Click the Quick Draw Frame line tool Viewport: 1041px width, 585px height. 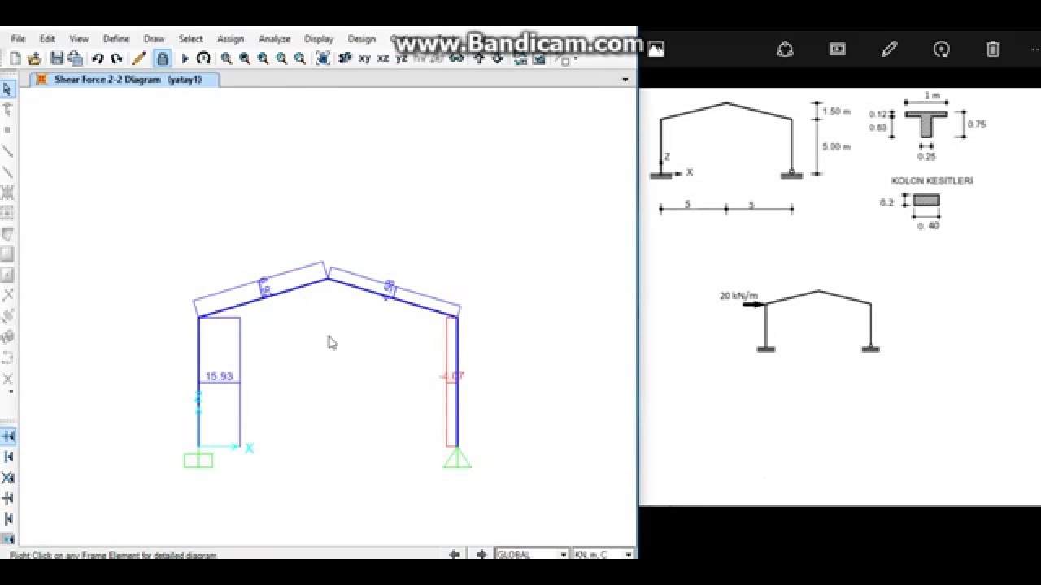[x=7, y=172]
